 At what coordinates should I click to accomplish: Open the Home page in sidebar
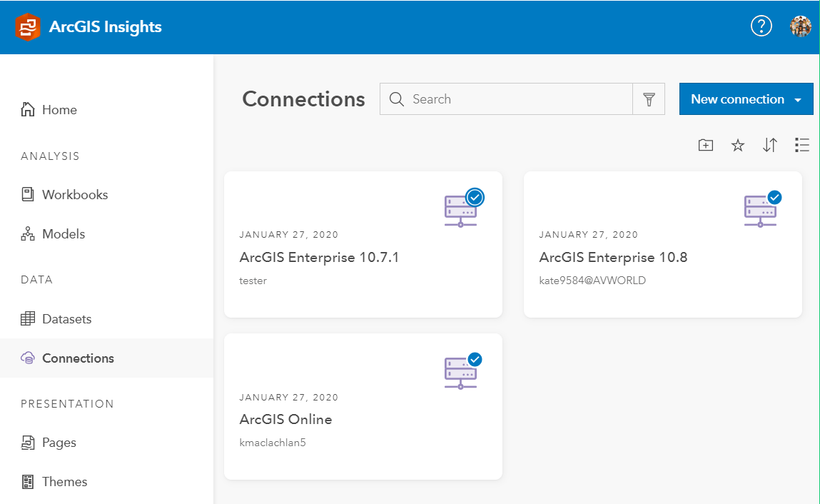point(59,110)
